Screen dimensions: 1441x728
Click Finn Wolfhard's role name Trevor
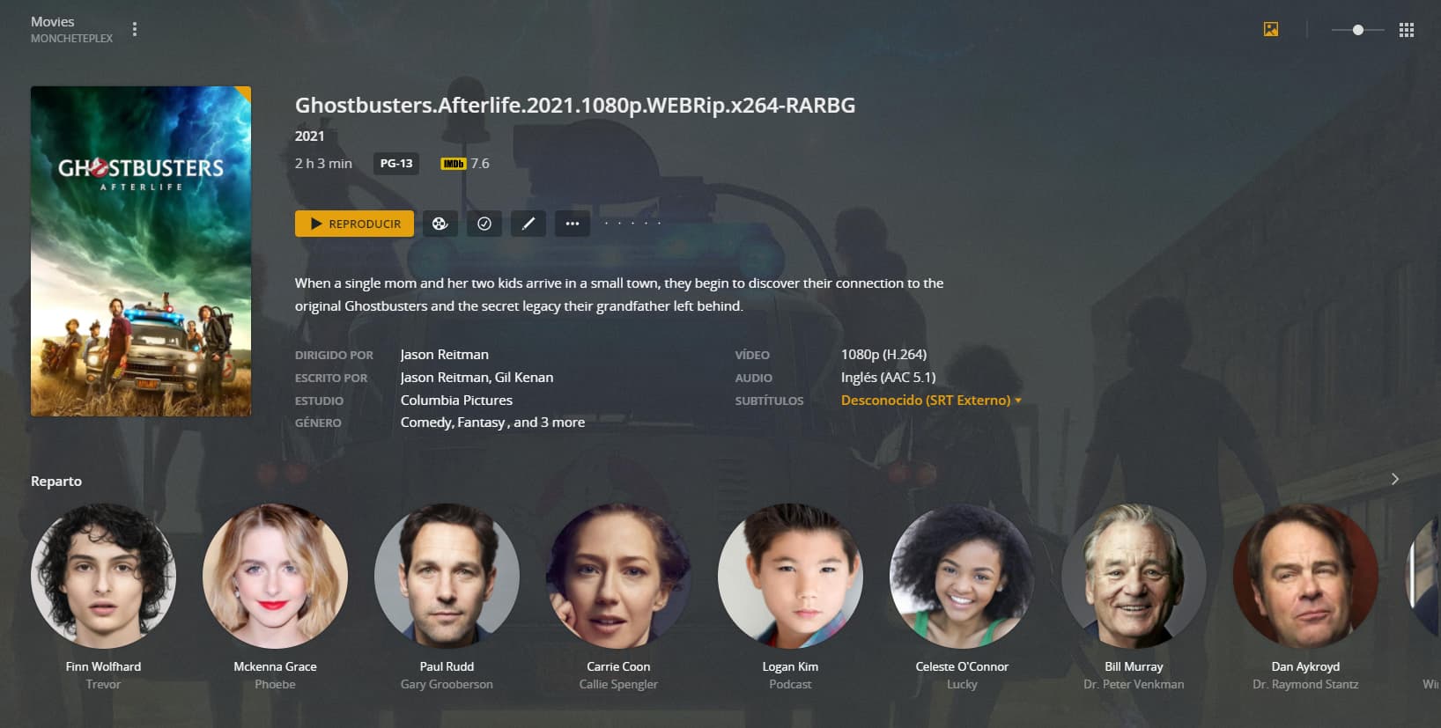coord(103,684)
